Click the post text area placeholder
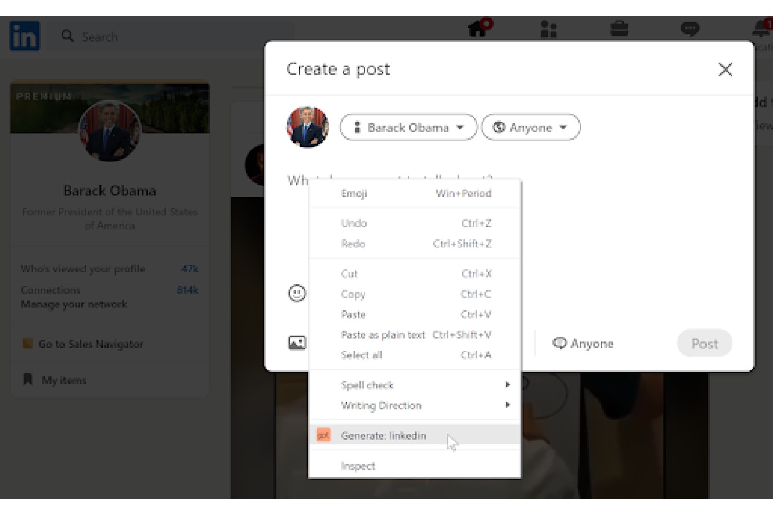Screen dimensions: 773x515 tap(390, 180)
